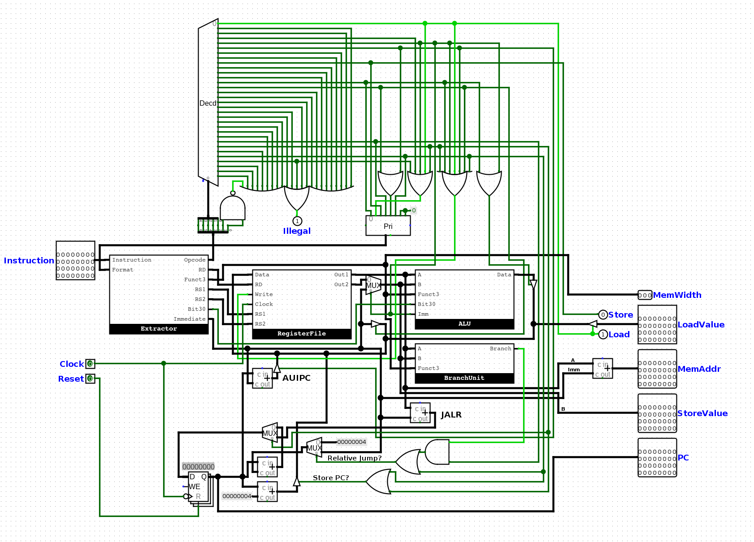Select the OR gate labeled Relative Jump?

tap(408, 462)
